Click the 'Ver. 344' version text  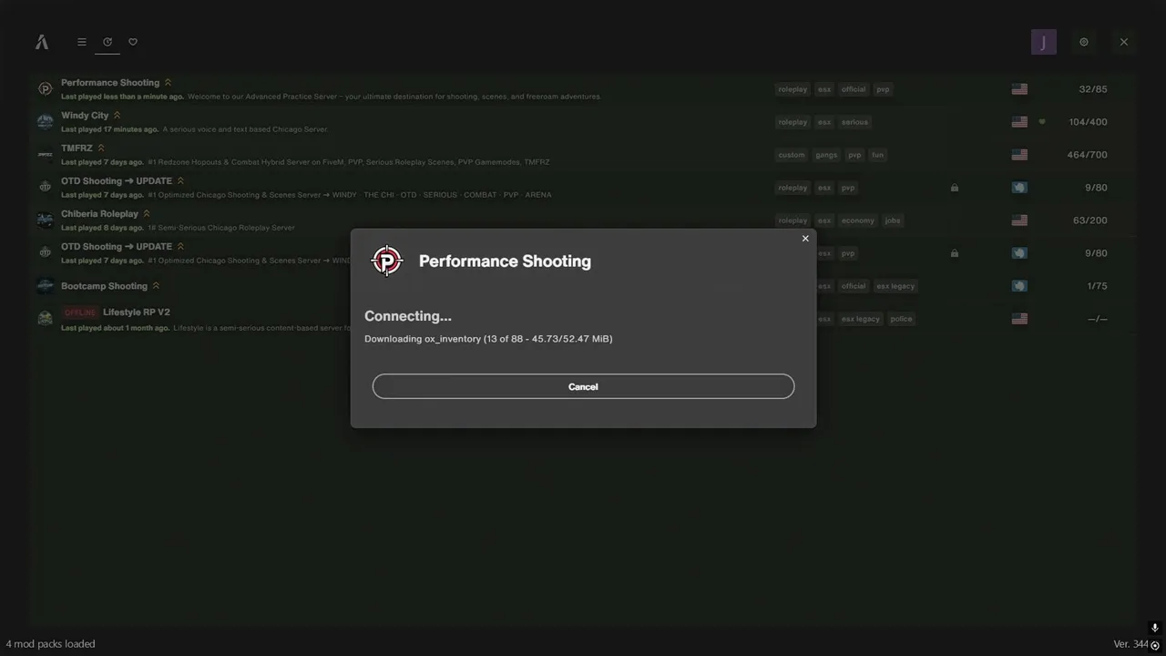1130,644
